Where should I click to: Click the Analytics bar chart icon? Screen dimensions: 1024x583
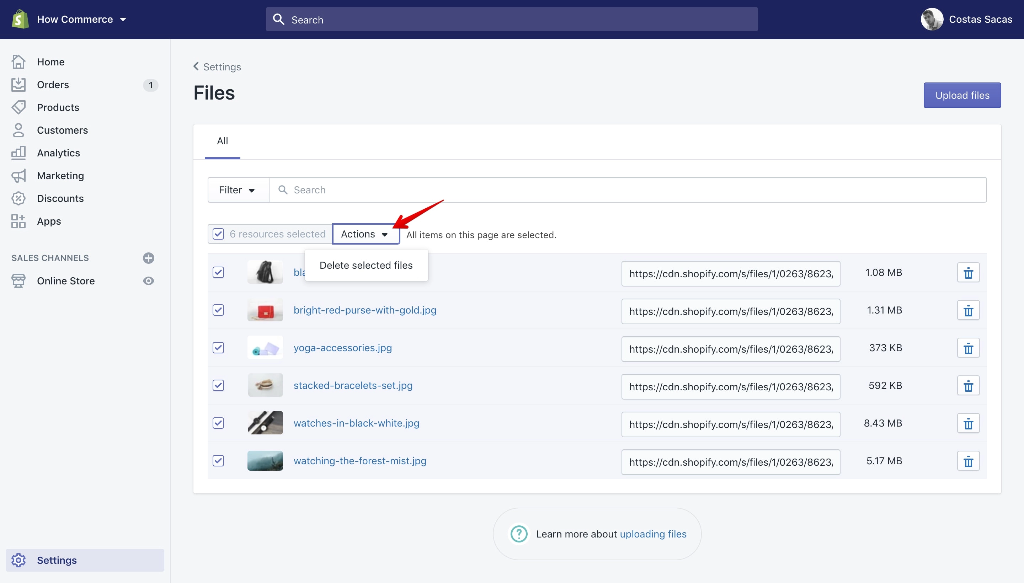click(18, 153)
